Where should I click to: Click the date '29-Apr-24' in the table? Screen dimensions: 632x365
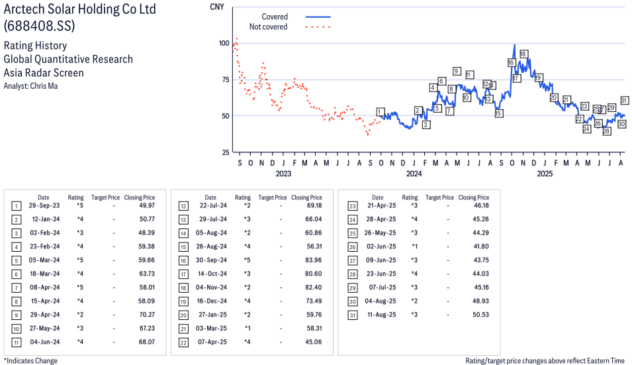[x=45, y=315]
